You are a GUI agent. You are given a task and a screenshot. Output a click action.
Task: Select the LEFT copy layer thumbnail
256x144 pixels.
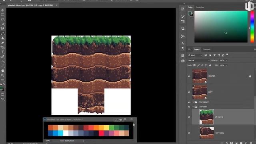206,133
